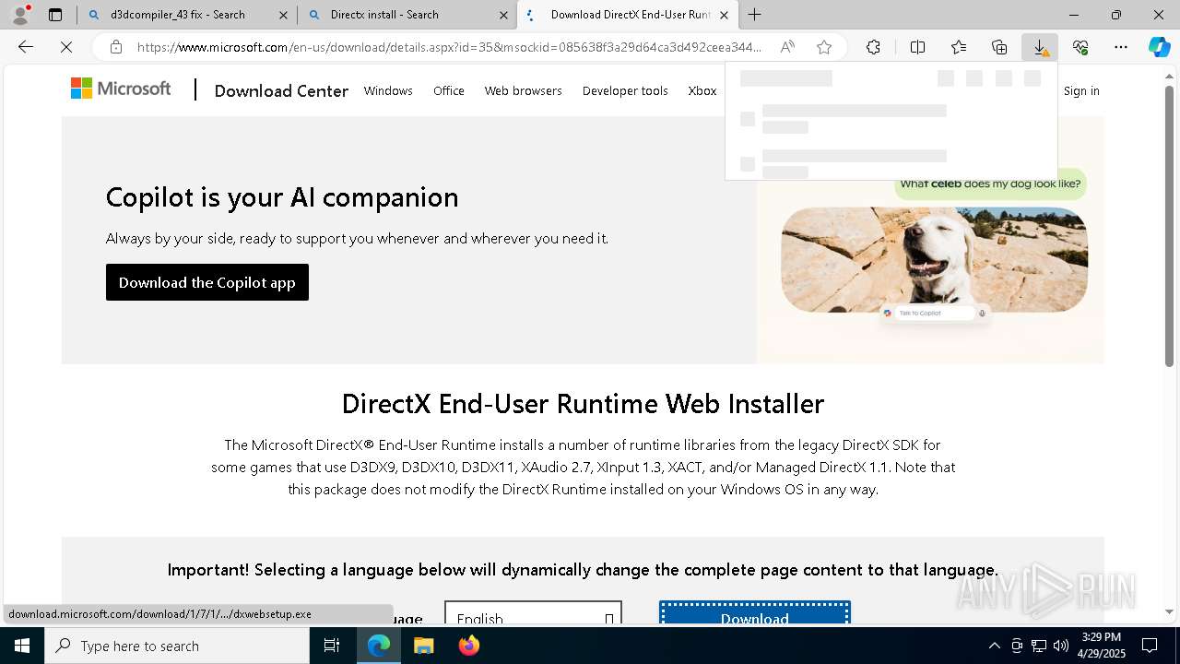Open the Windows menu item

click(x=388, y=90)
